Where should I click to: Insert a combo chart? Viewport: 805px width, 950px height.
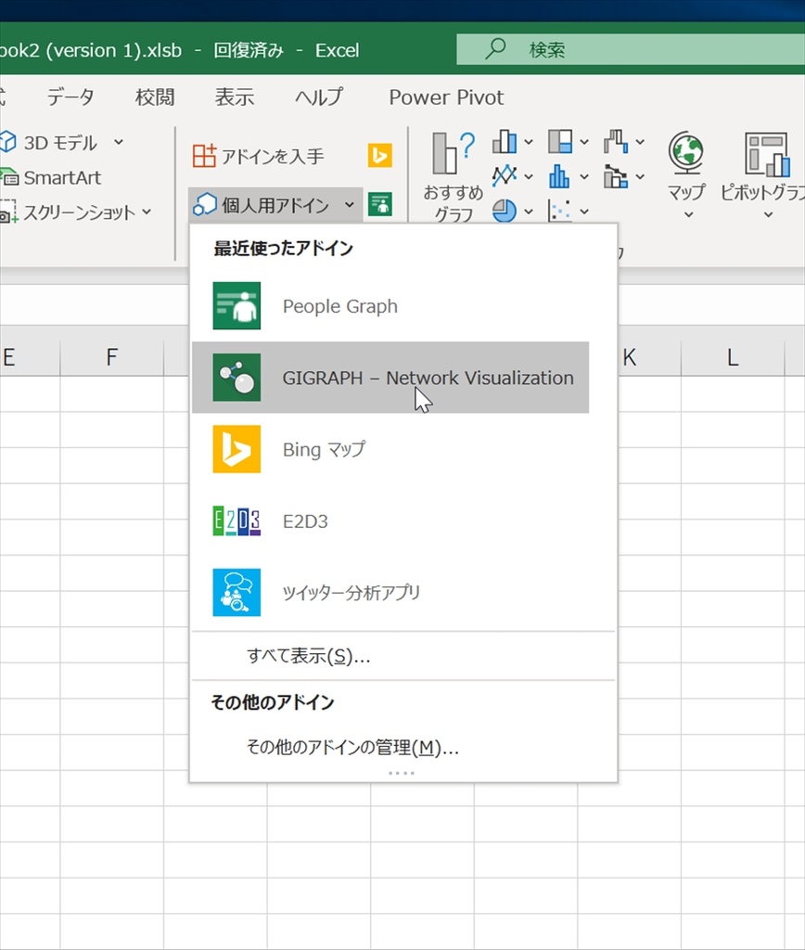[616, 176]
